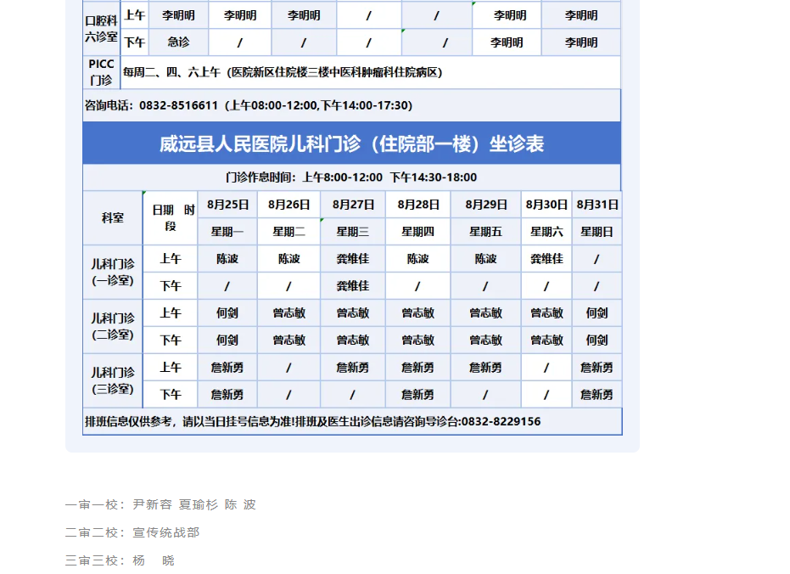Click the blue pediatric clinic schedule title banner
Screen dimensions: 790x574
coord(351,143)
